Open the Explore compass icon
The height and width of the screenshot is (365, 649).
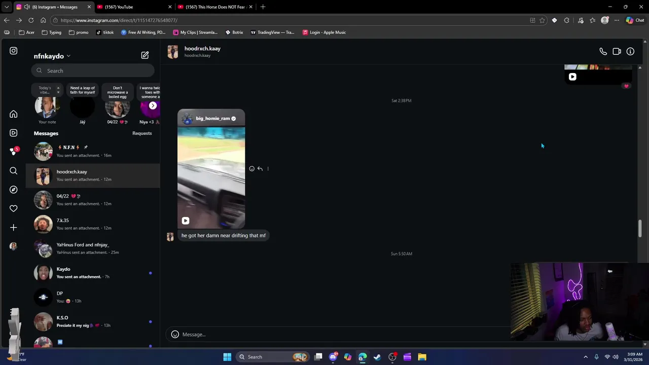pos(14,190)
